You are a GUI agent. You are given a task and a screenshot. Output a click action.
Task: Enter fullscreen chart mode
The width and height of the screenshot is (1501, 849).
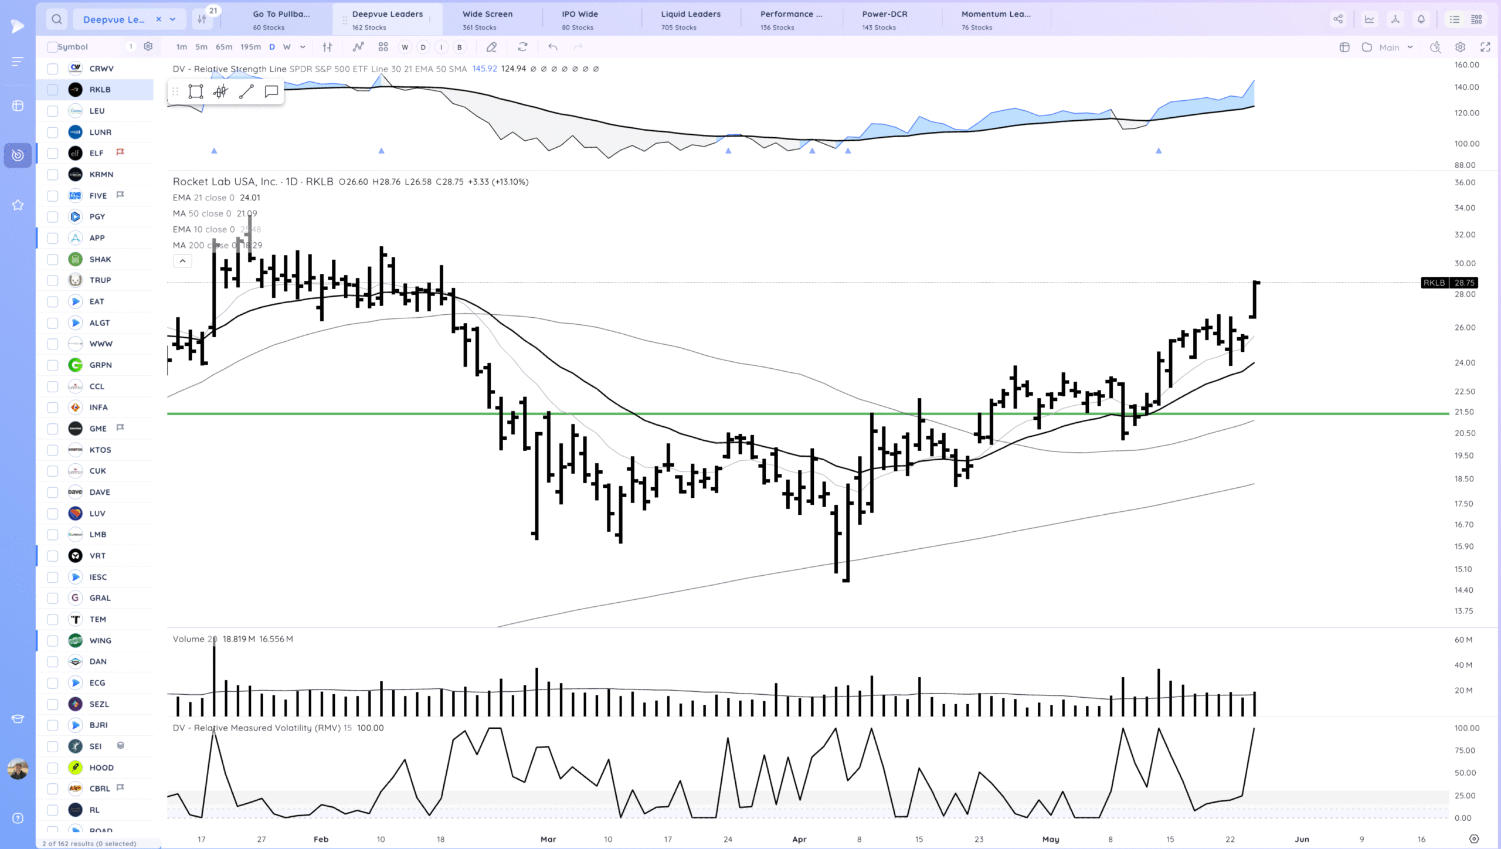1485,47
